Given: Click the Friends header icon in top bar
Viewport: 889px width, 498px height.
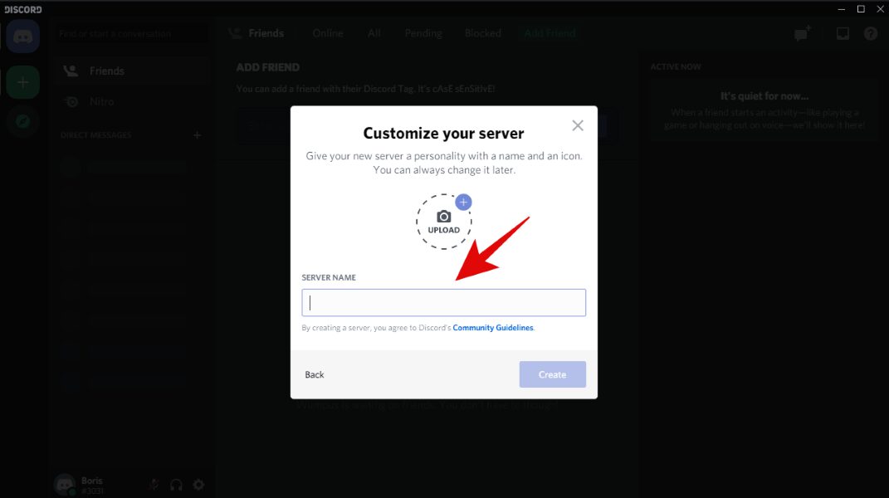Looking at the screenshot, I should [x=235, y=33].
